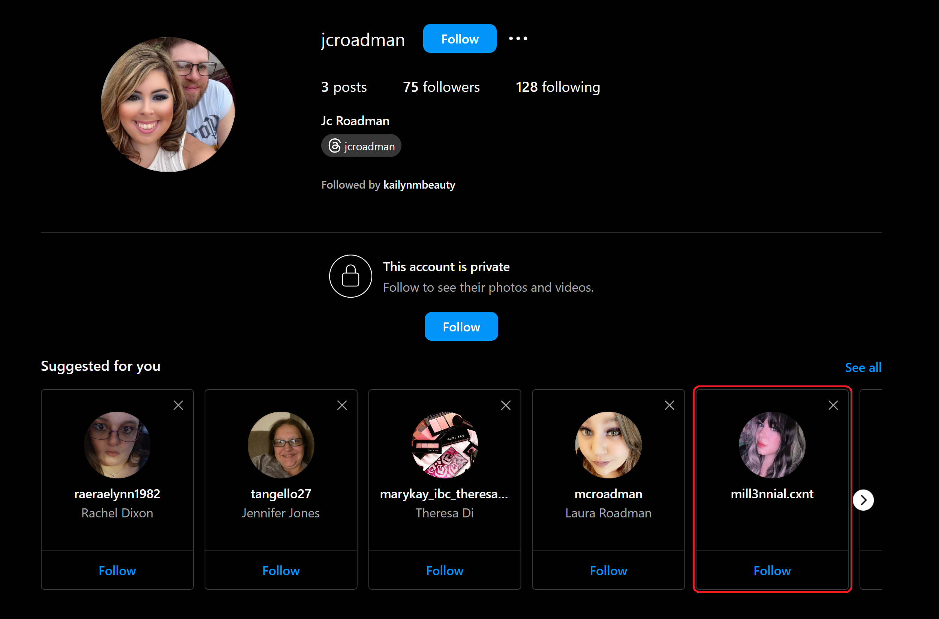Screen dimensions: 939x619
Task: Click the name Jennifer Jones
Action: [281, 513]
